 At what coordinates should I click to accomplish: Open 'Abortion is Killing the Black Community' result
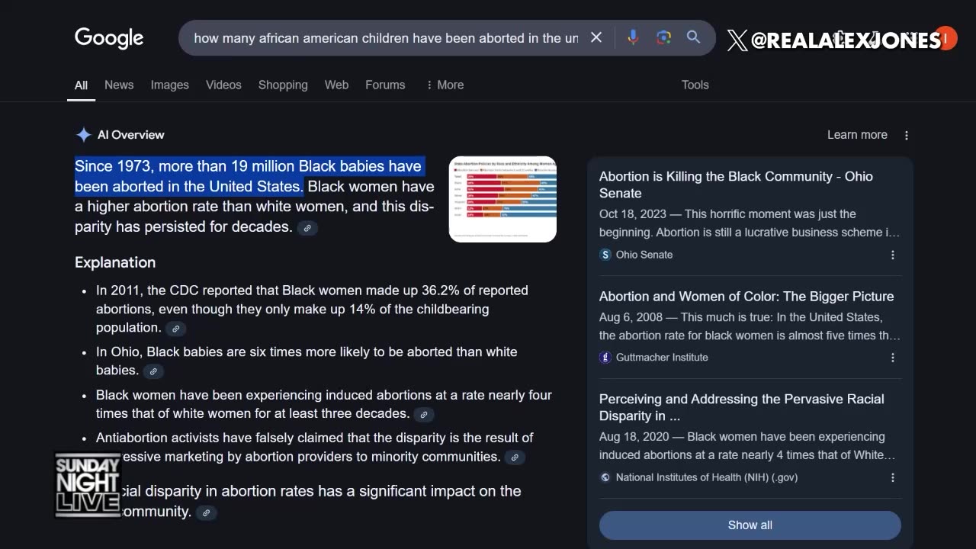point(736,185)
